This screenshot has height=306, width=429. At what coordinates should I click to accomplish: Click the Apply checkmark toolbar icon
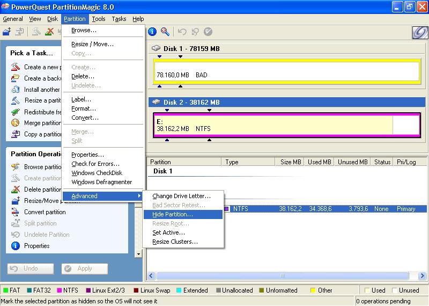coord(208,32)
